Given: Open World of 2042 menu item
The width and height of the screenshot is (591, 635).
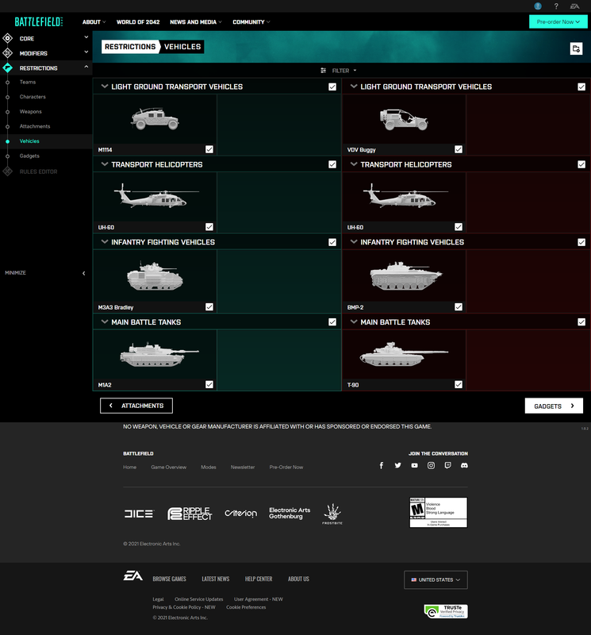Looking at the screenshot, I should pyautogui.click(x=138, y=22).
